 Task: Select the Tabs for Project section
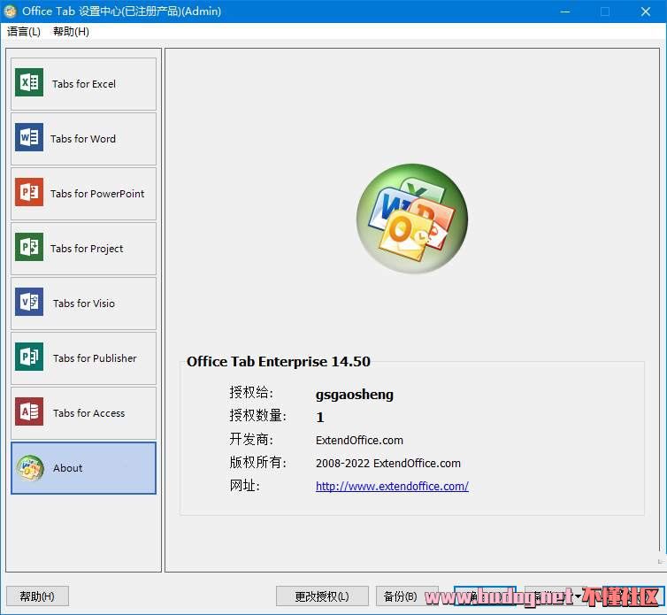coord(83,249)
